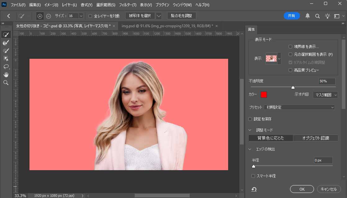
Task: Enable スマート半径 checkbox
Action: [253, 176]
